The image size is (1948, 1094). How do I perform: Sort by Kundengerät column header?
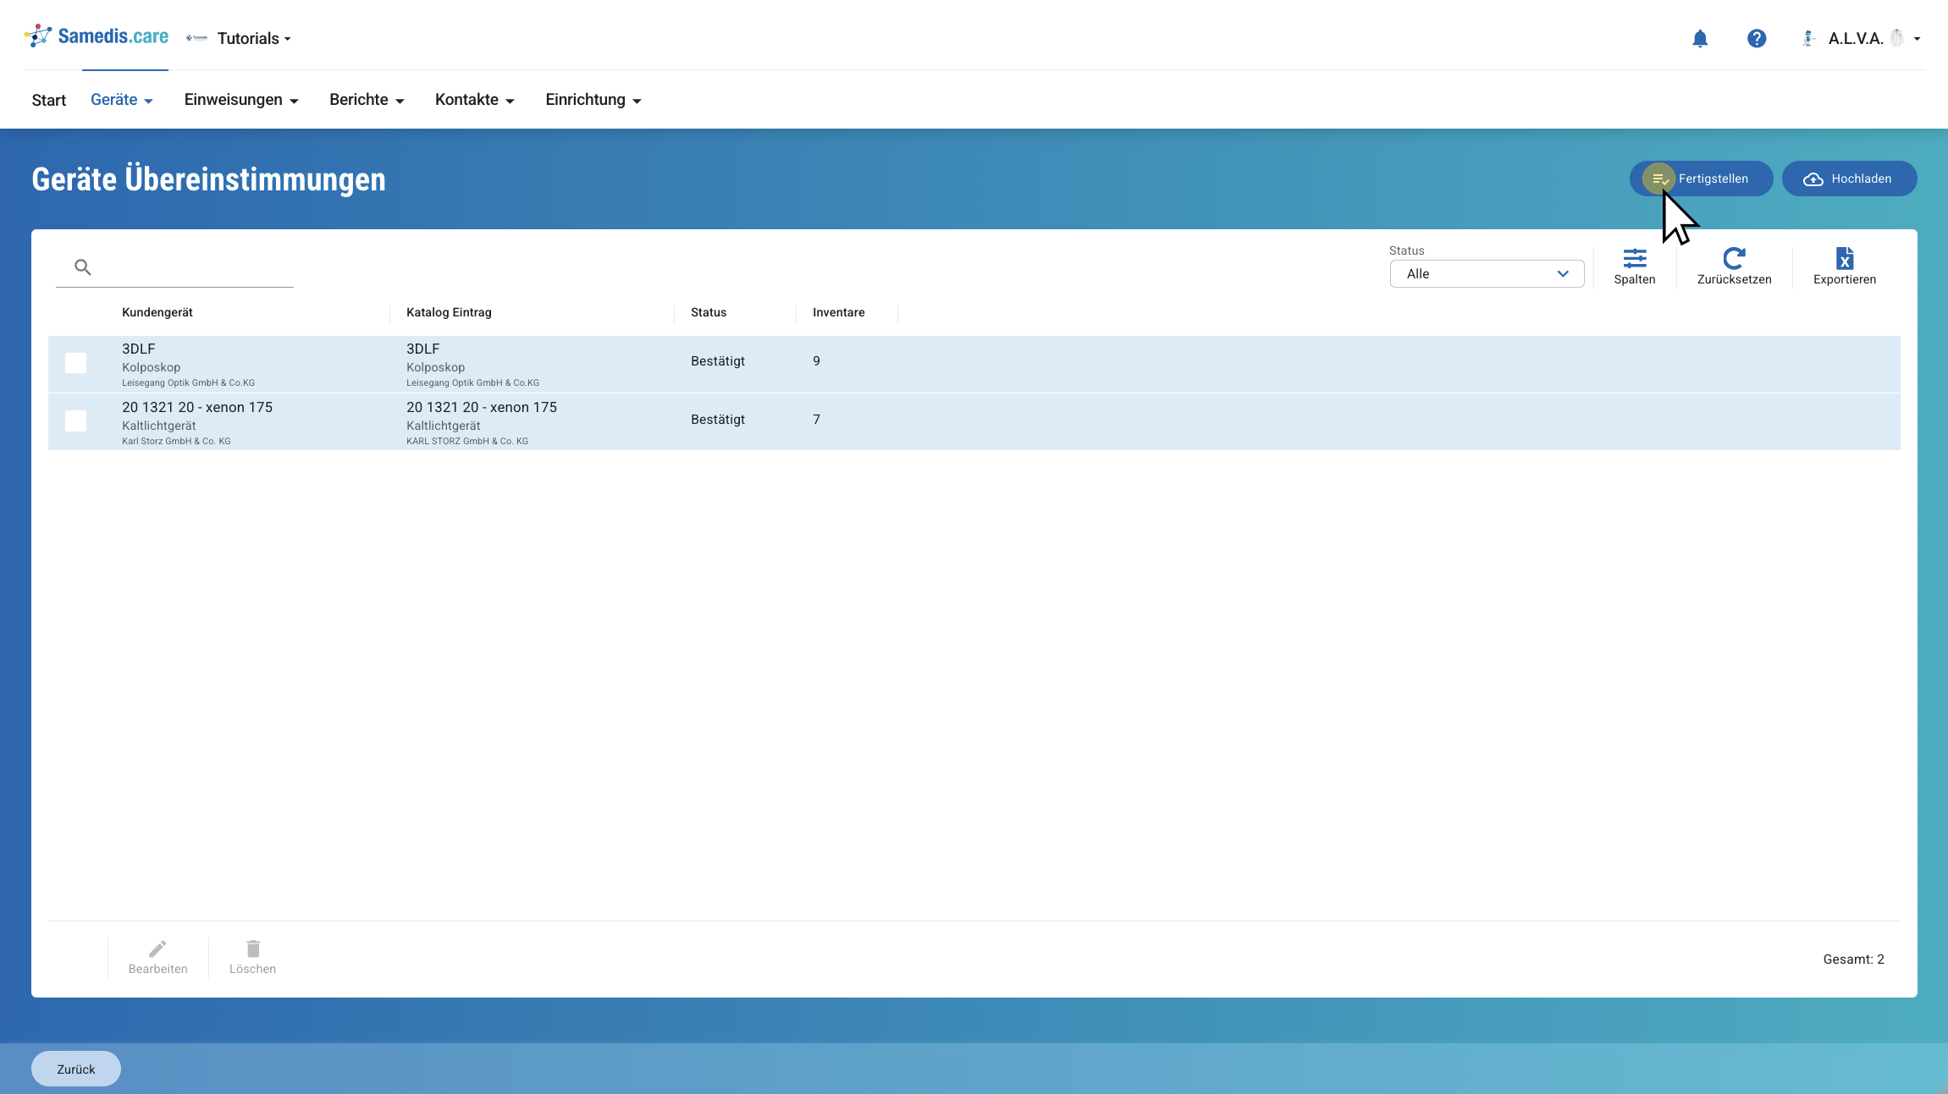[157, 312]
